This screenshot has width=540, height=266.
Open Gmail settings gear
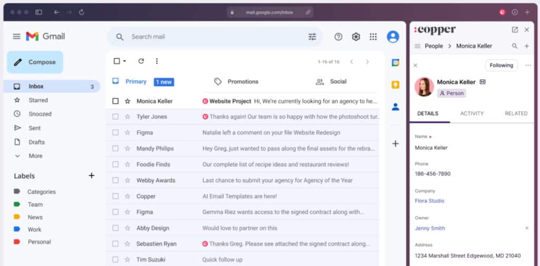tap(356, 36)
